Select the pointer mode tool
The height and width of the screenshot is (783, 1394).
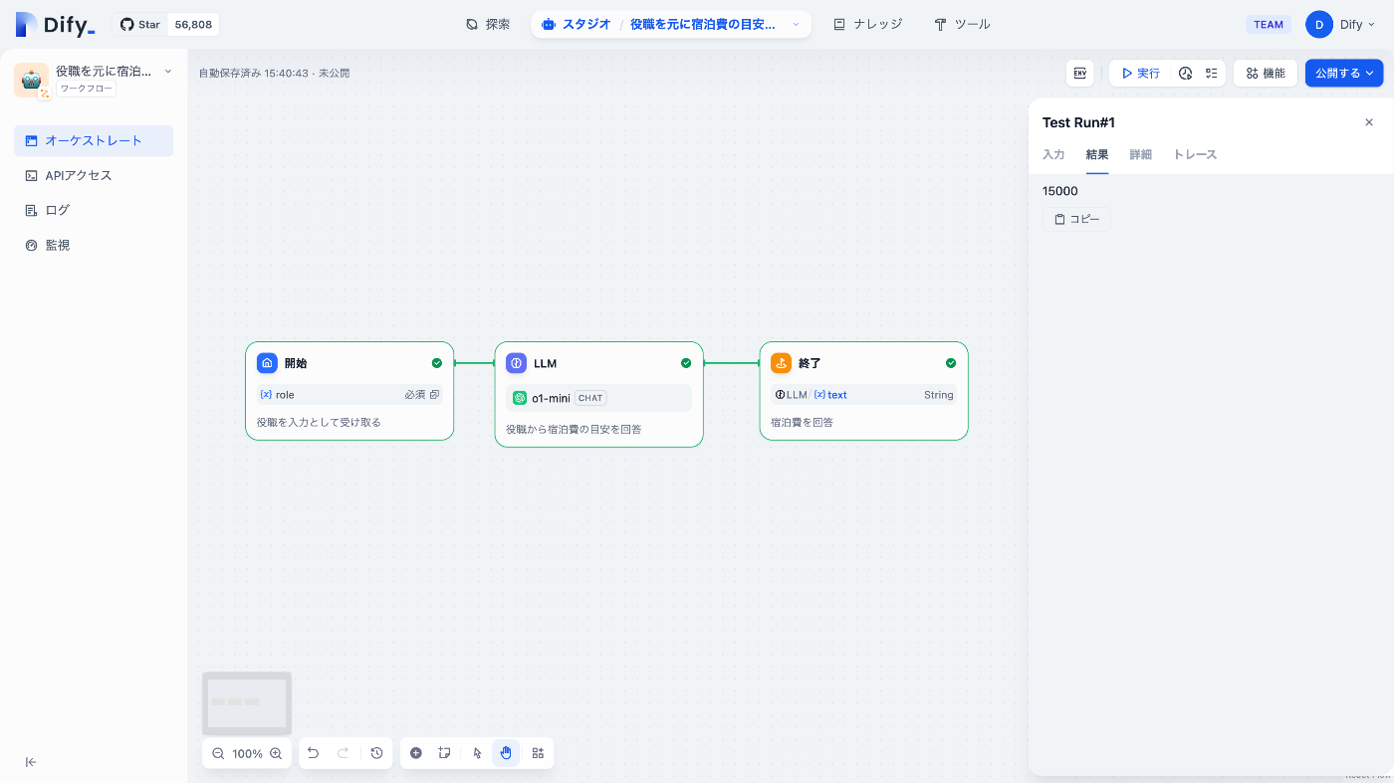477,753
